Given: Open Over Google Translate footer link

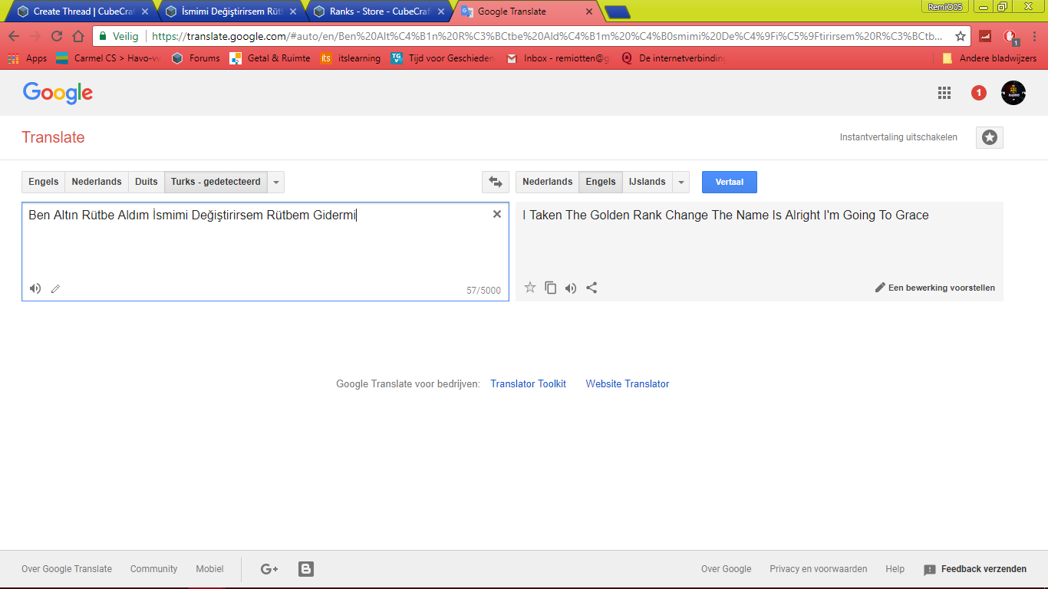Looking at the screenshot, I should pos(67,569).
